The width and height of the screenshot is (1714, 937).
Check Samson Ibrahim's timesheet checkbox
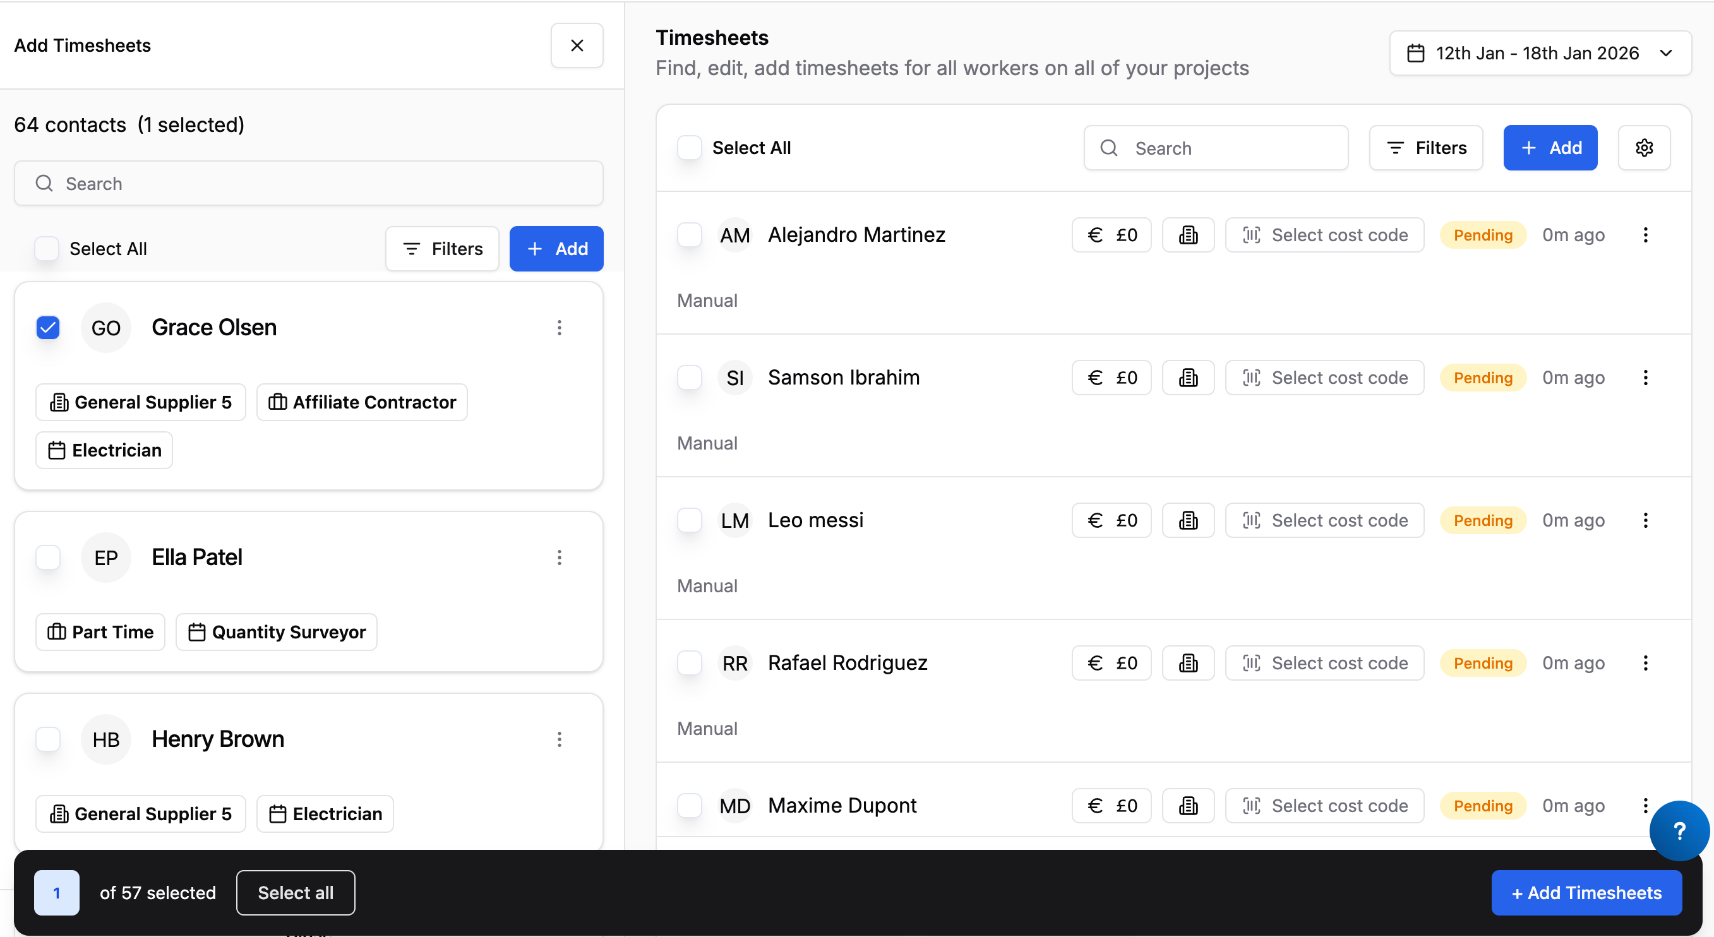click(x=690, y=378)
